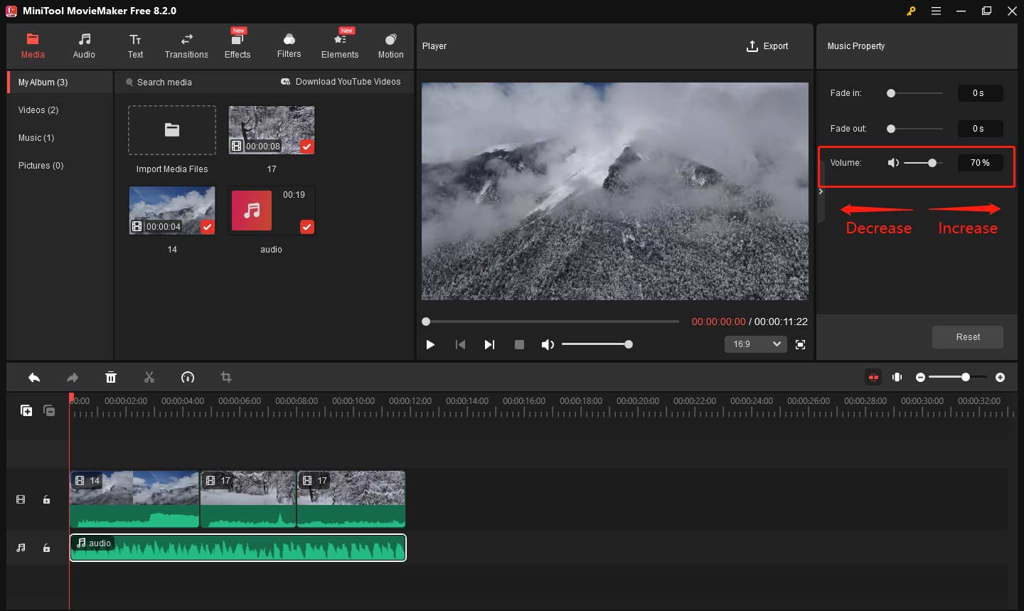Open the Text tab
The width and height of the screenshot is (1024, 611).
(135, 46)
